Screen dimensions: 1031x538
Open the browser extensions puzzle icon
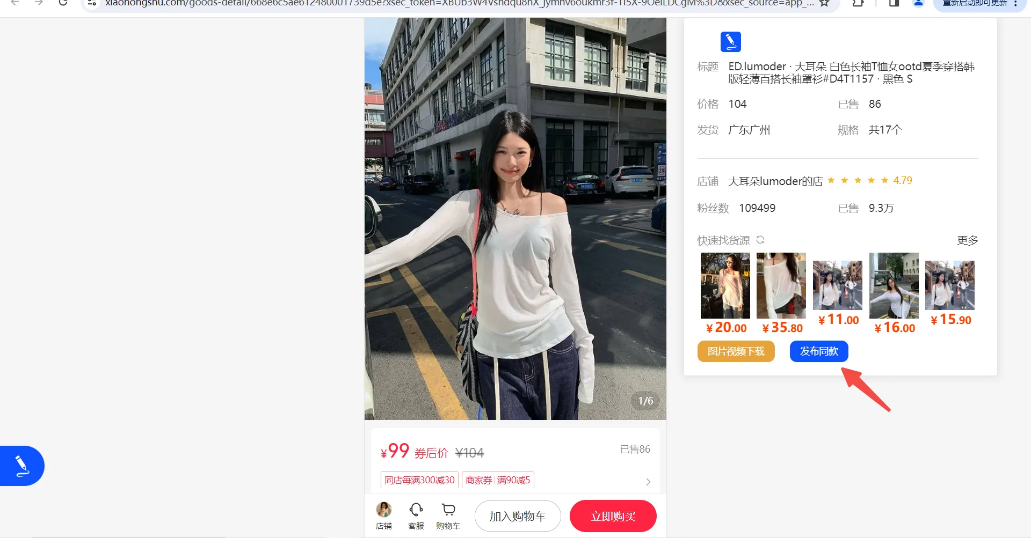click(x=858, y=4)
